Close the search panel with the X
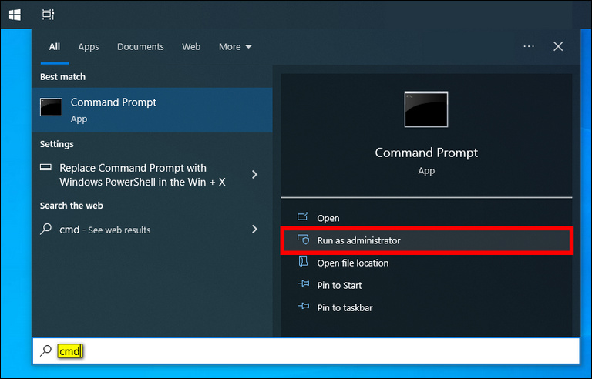 [x=558, y=46]
